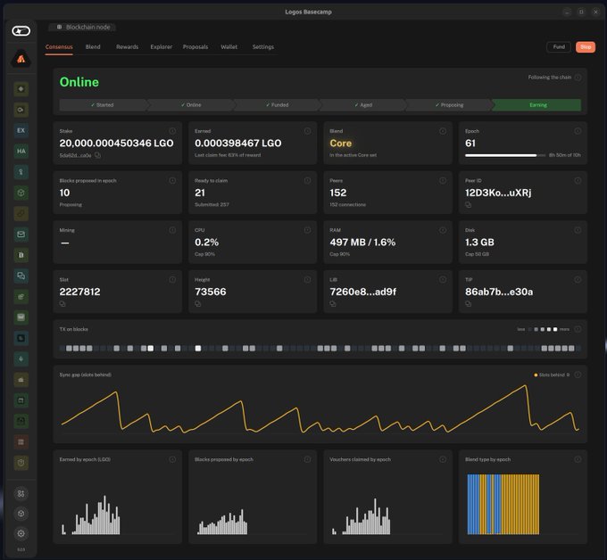
Task: Show info for the RAM card
Action: 443,230
